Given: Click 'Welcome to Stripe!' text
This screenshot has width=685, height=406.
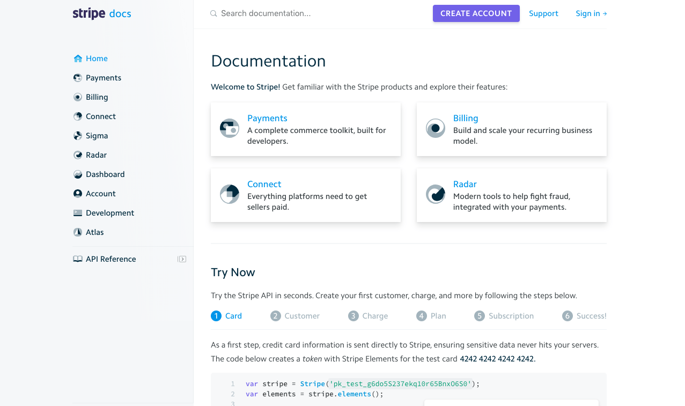Looking at the screenshot, I should click(245, 87).
